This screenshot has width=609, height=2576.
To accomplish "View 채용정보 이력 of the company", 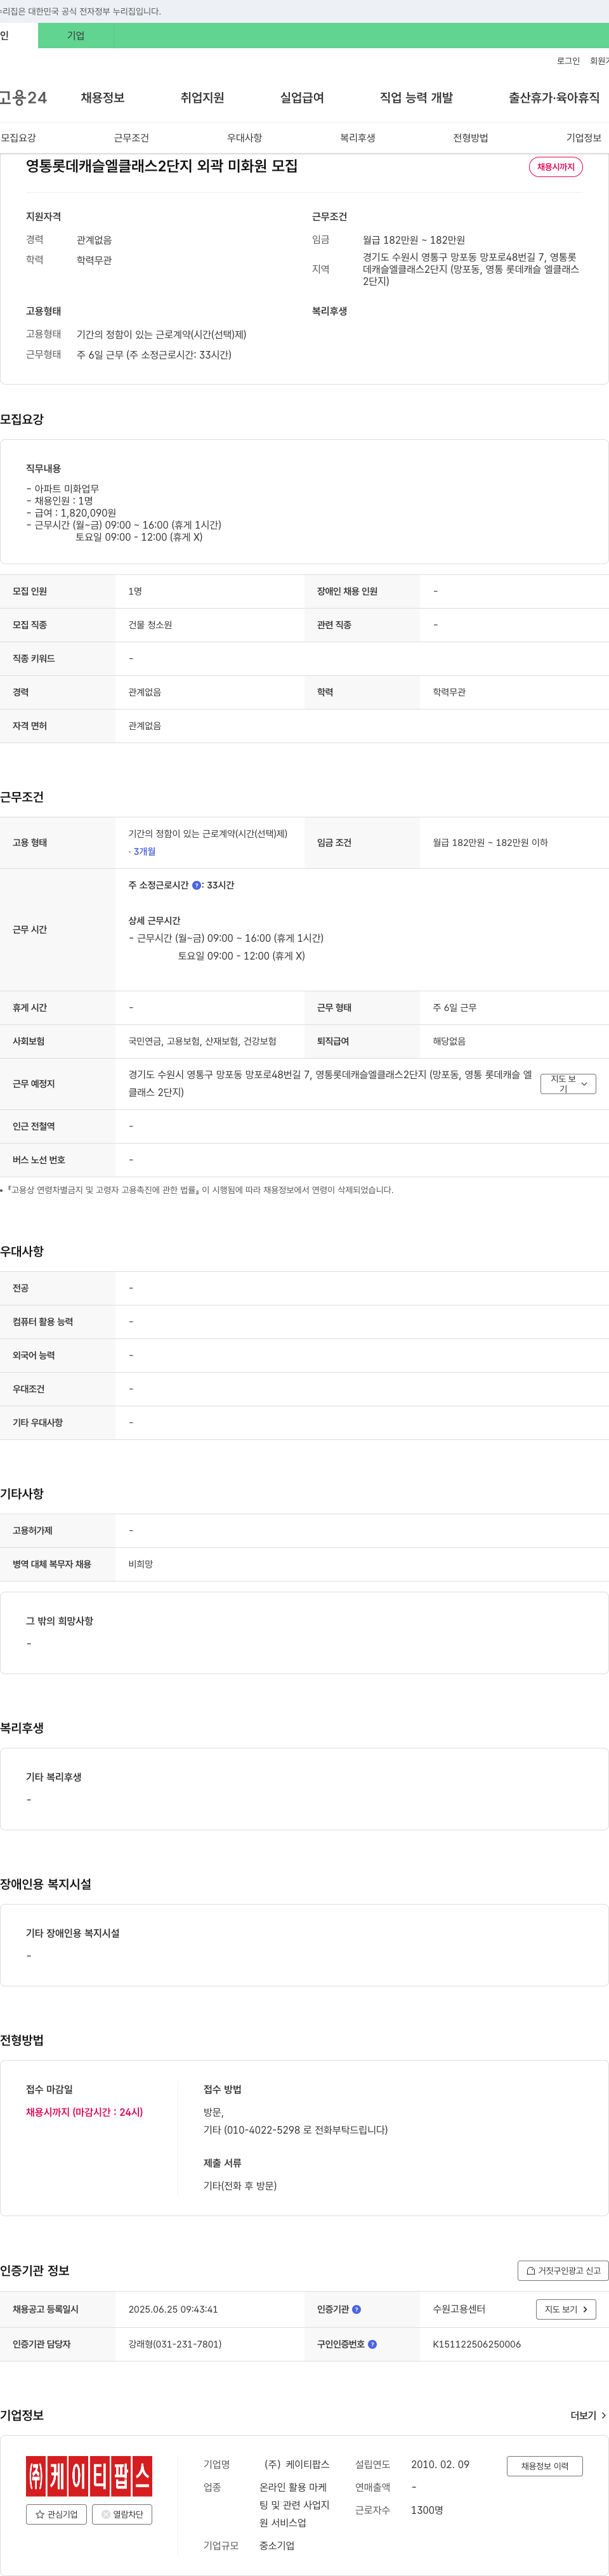I will (x=544, y=2466).
